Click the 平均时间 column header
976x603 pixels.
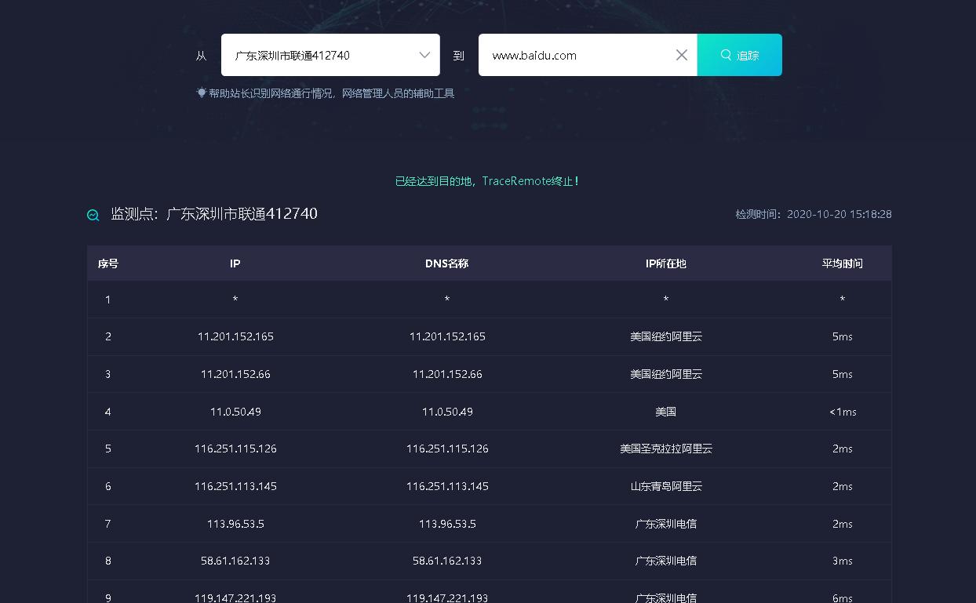click(x=842, y=263)
